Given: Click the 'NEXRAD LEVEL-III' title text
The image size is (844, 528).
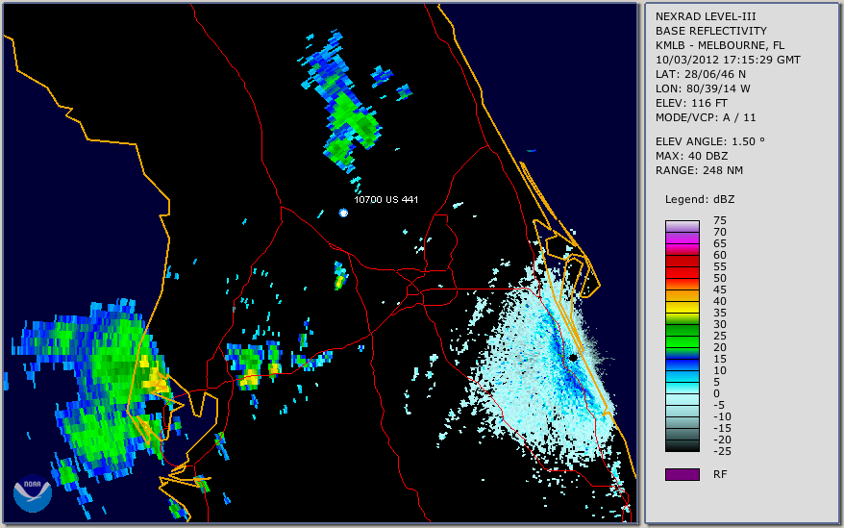Looking at the screenshot, I should tap(706, 16).
